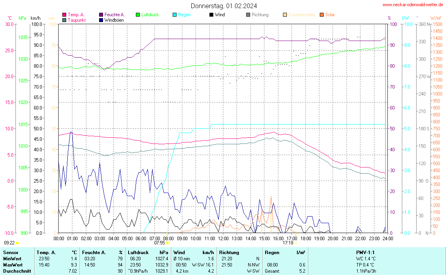Click the teal Taupunkt legend swatch

(64, 20)
